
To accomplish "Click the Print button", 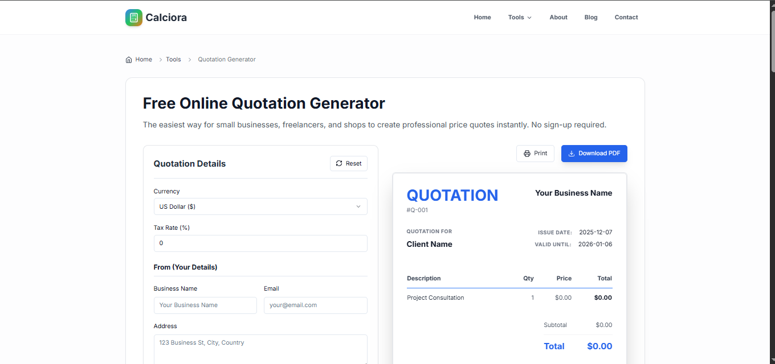I will click(x=535, y=153).
